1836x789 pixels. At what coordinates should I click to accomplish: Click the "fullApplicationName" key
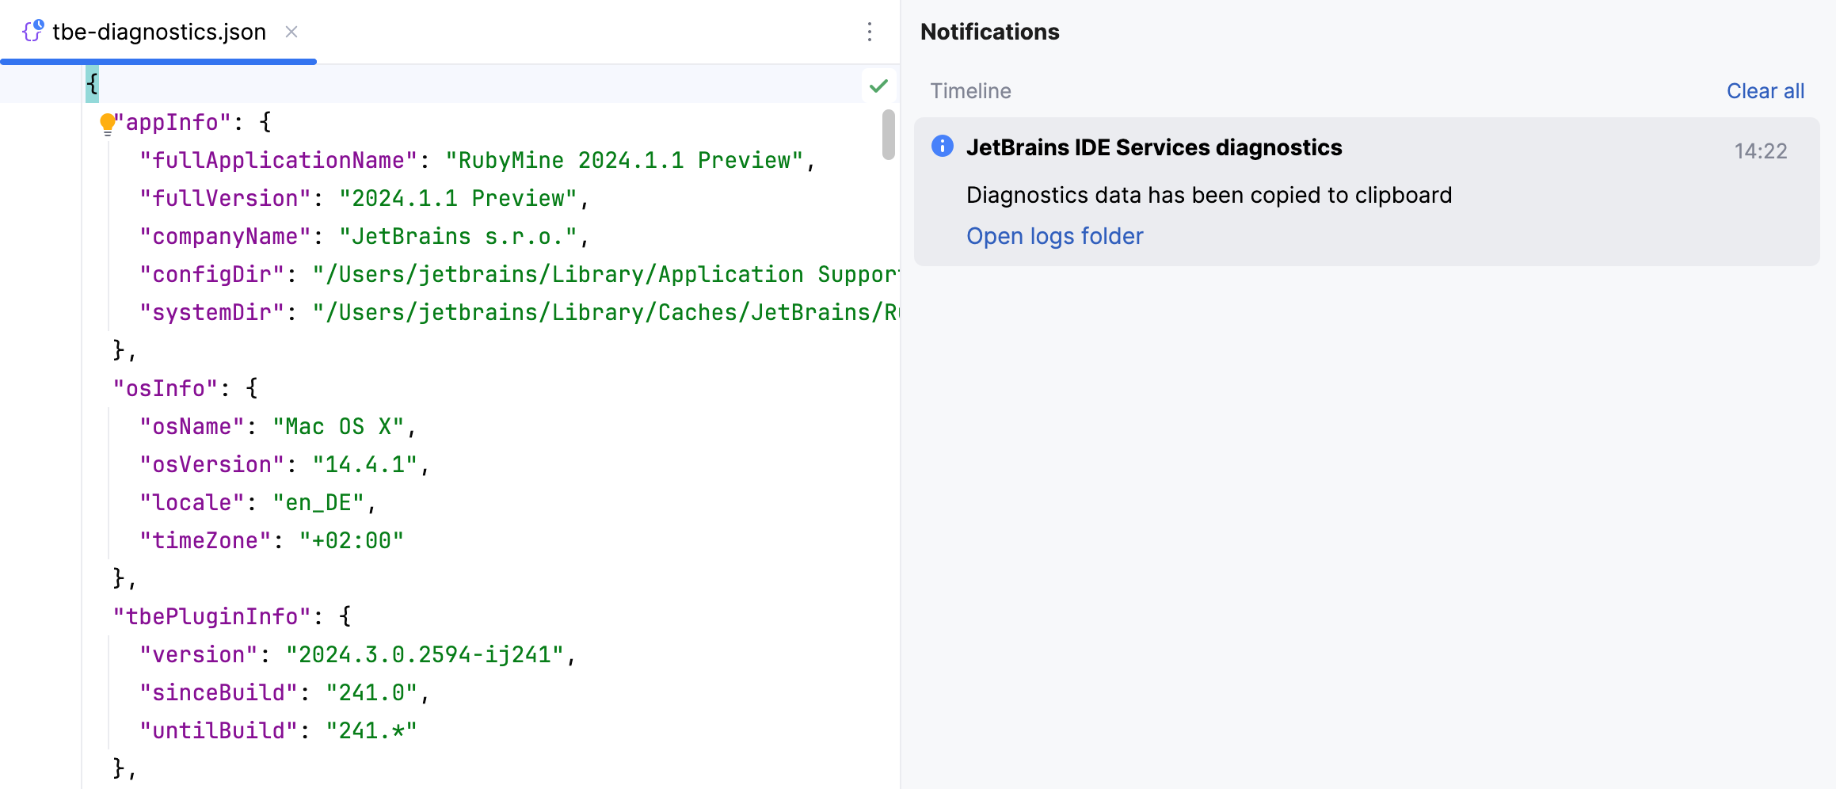(278, 160)
